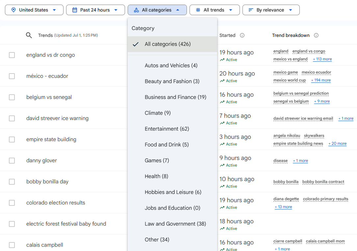Select Business and Finance (19) category
This screenshot has width=357, height=251.
click(x=172, y=97)
